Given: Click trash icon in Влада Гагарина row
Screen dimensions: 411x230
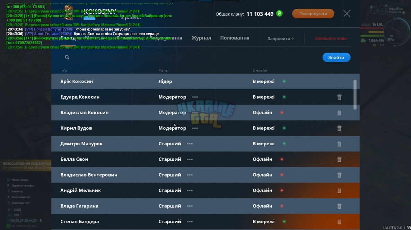Looking at the screenshot, I should click(339, 206).
